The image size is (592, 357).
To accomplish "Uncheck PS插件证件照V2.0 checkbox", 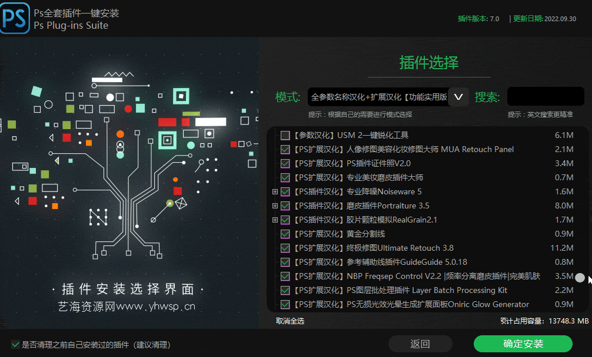I will pyautogui.click(x=285, y=163).
